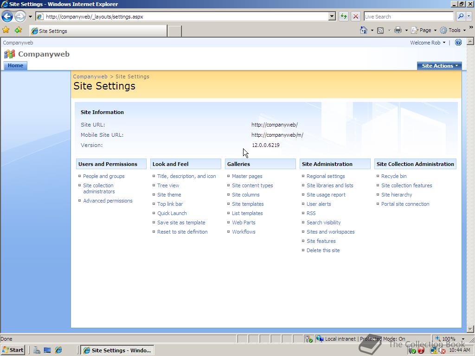Switch to the Site Settings browser tab

tap(98, 31)
